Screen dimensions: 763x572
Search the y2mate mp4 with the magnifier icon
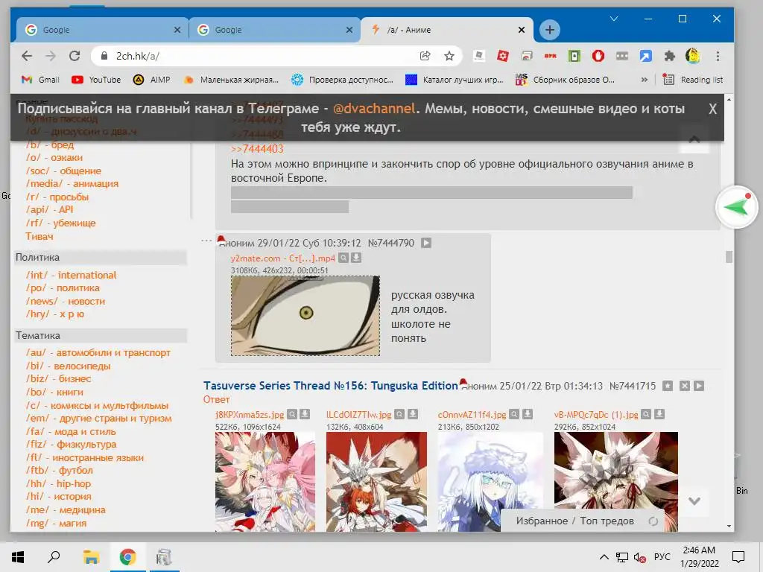(343, 258)
